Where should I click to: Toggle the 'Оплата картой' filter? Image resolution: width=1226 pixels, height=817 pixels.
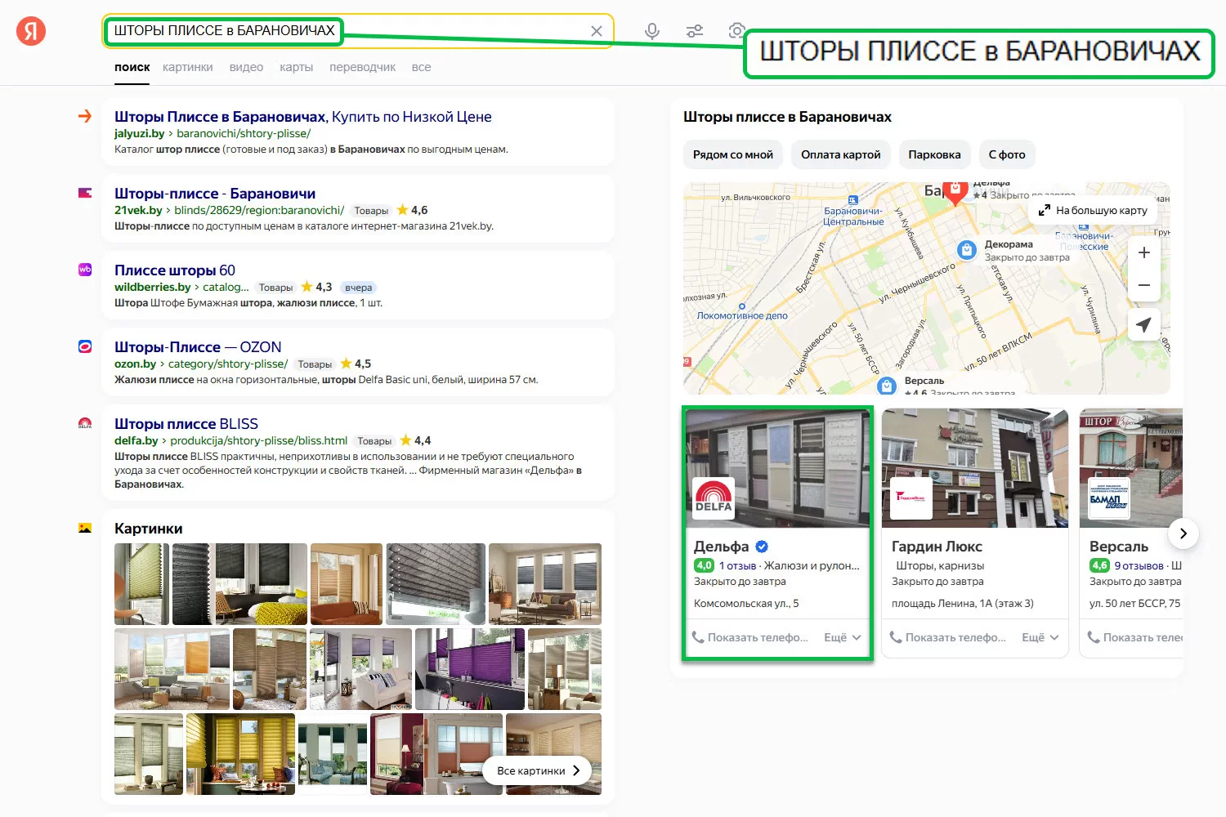tap(840, 154)
